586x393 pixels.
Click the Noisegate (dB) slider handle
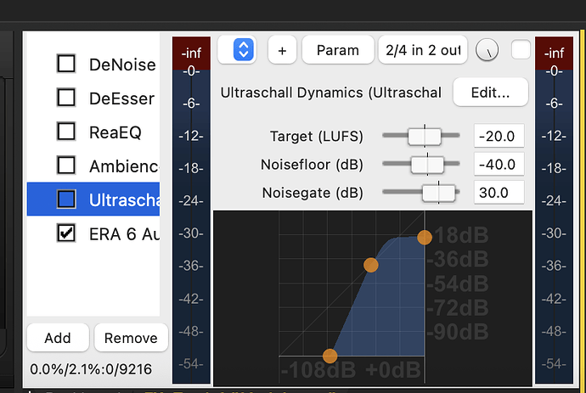pyautogui.click(x=439, y=193)
